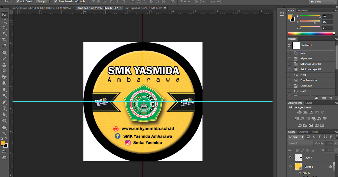Select the Healing Brush tool
Image resolution: width=338 pixels, height=177 pixels.
point(4,53)
